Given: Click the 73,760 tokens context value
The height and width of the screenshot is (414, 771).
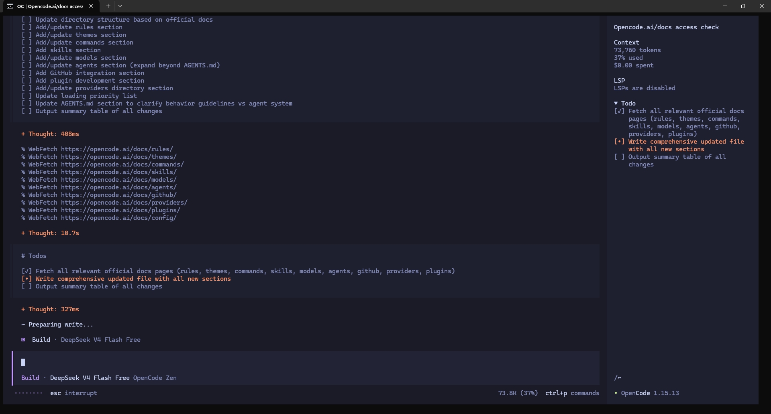Looking at the screenshot, I should pyautogui.click(x=637, y=50).
